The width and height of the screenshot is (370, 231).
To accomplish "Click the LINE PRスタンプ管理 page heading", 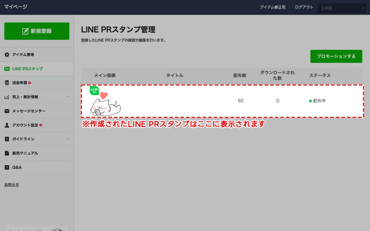I will click(x=118, y=30).
